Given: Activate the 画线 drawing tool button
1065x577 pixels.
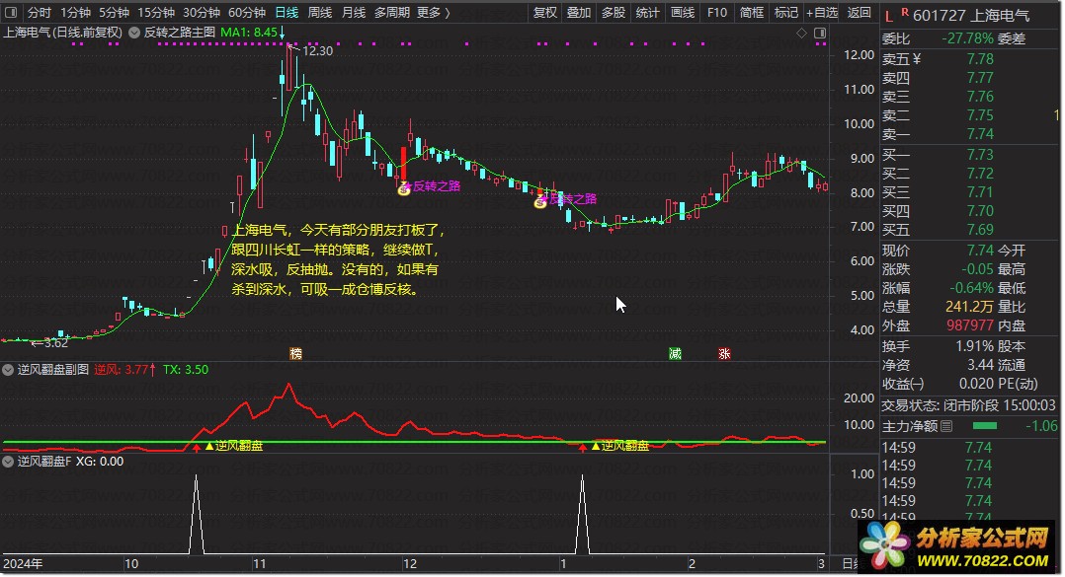Looking at the screenshot, I should click(682, 12).
